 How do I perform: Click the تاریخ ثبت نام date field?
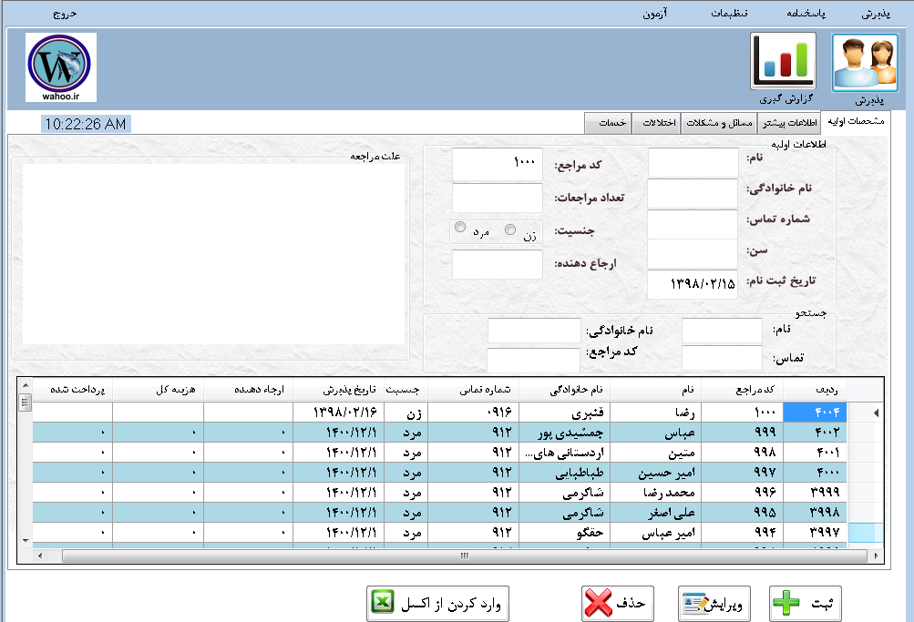tap(693, 284)
